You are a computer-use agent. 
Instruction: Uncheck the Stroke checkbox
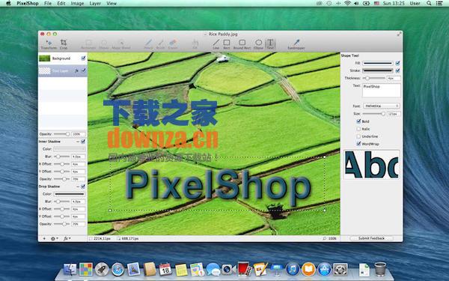[x=397, y=70]
